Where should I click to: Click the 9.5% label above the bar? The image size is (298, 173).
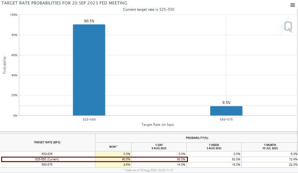point(226,103)
